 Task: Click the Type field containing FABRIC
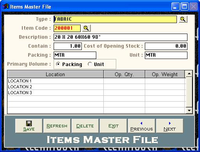115,19
